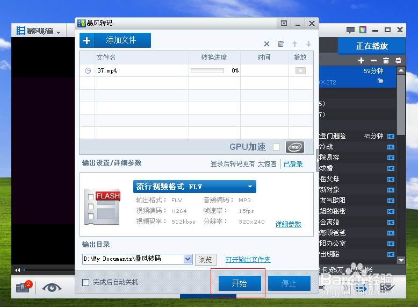Click the 转换进度 column header
The height and width of the screenshot is (307, 418).
point(214,58)
